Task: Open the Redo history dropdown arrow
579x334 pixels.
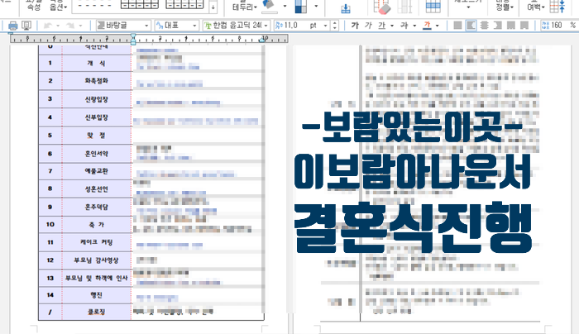Action: click(x=80, y=26)
